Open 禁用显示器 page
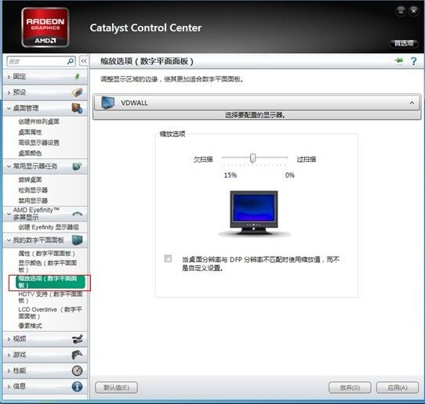 pyautogui.click(x=33, y=200)
